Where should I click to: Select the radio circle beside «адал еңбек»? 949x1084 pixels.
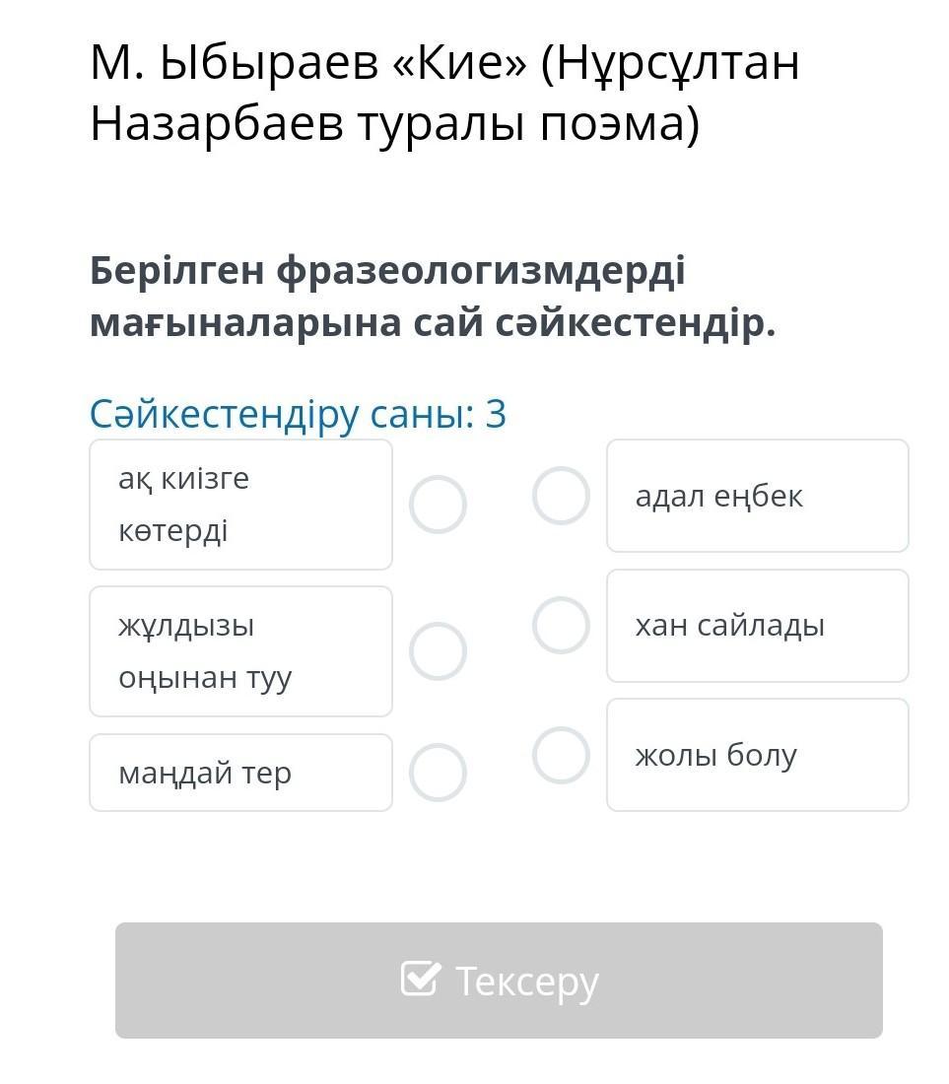coord(561,496)
